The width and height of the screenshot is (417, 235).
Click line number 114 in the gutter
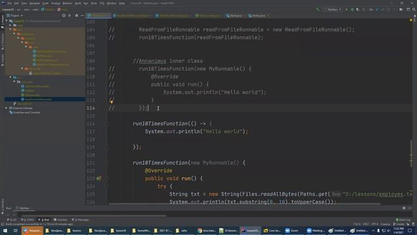click(91, 108)
